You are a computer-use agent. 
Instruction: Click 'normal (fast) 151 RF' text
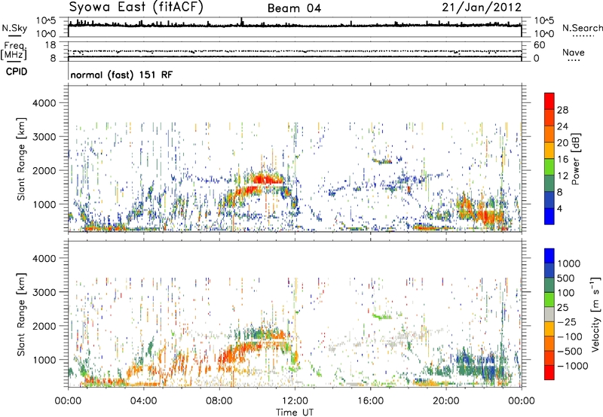point(121,75)
